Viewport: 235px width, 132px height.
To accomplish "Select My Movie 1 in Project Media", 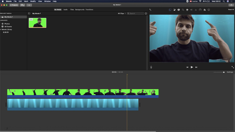I will coord(13,17).
